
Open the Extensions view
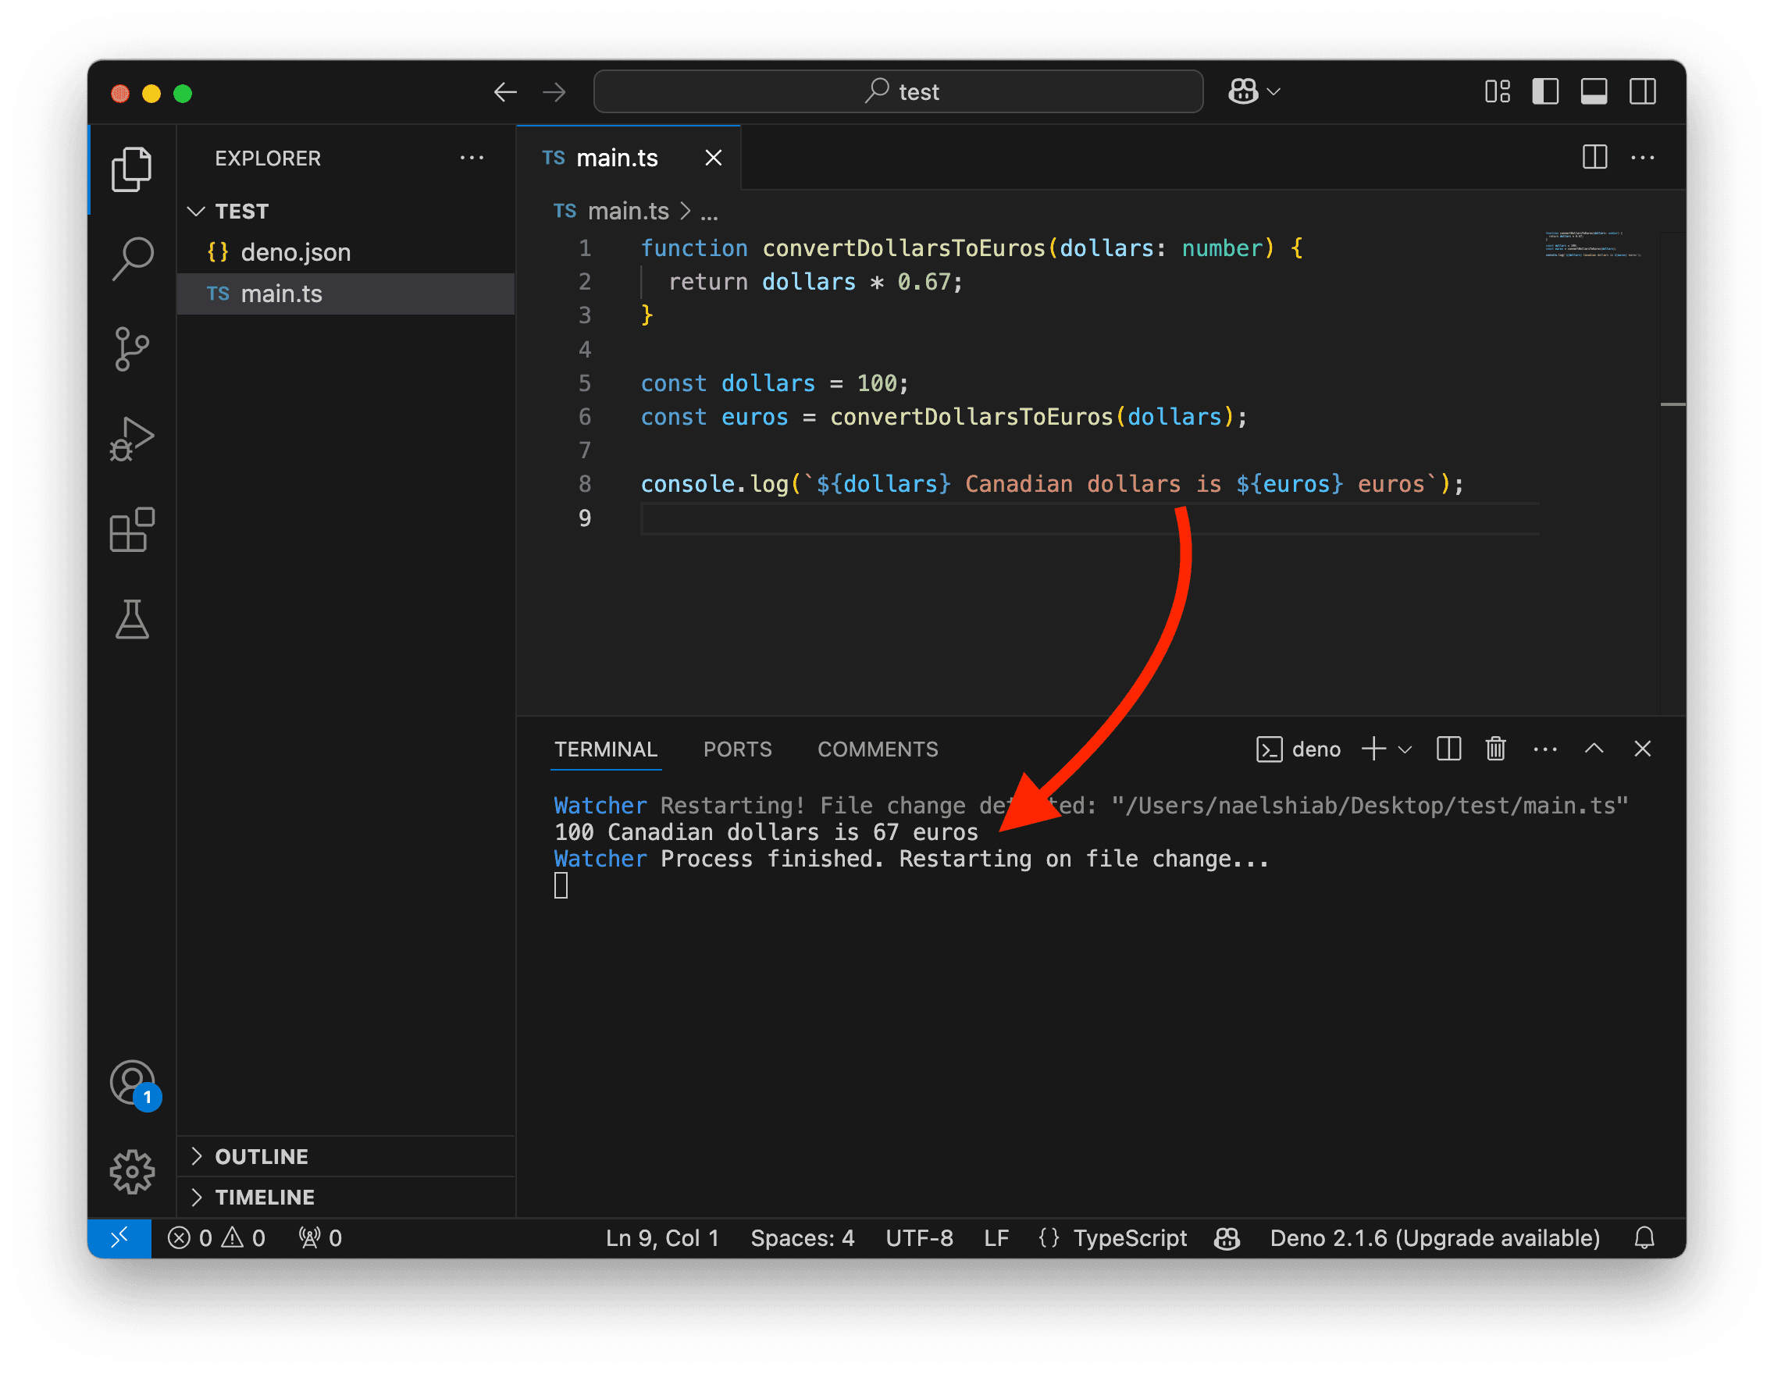pyautogui.click(x=132, y=529)
